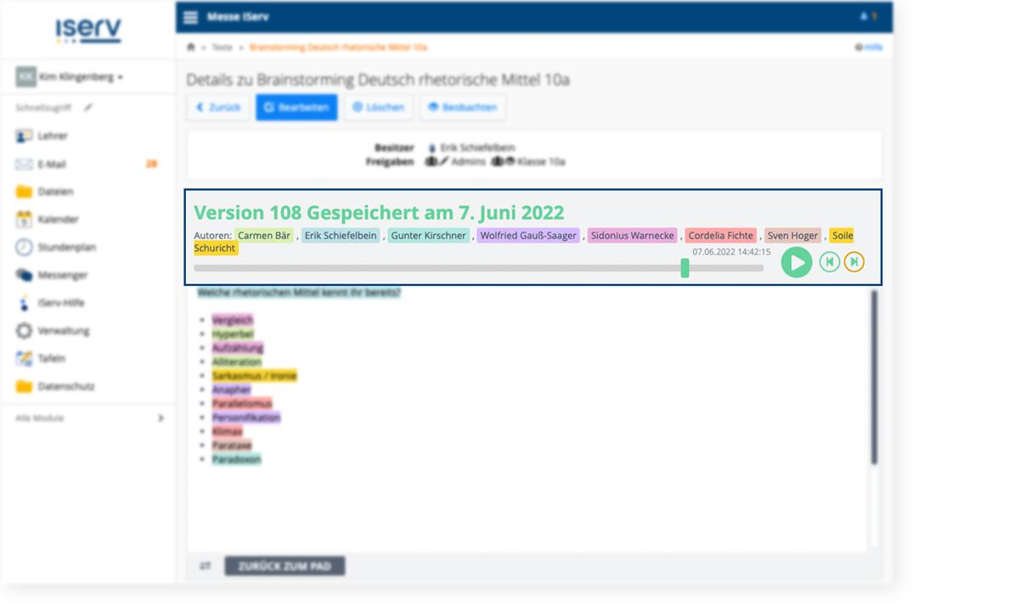Open notifications bell in header
This screenshot has width=1019, height=609.
point(864,17)
